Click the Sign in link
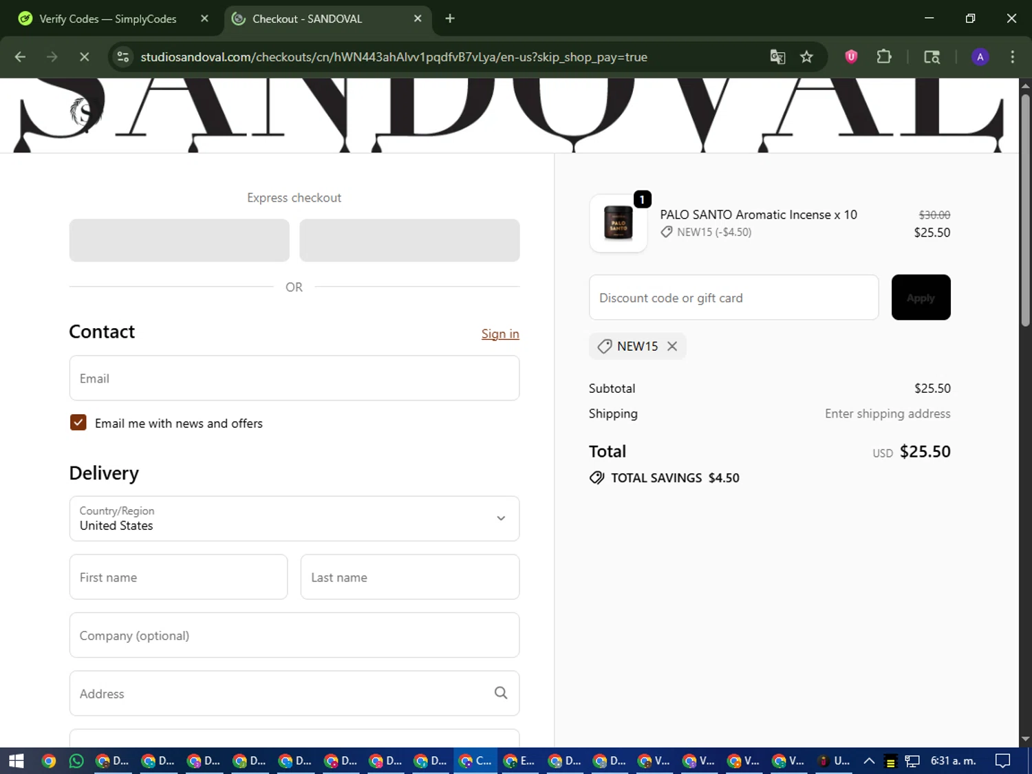The image size is (1032, 774). click(x=500, y=334)
